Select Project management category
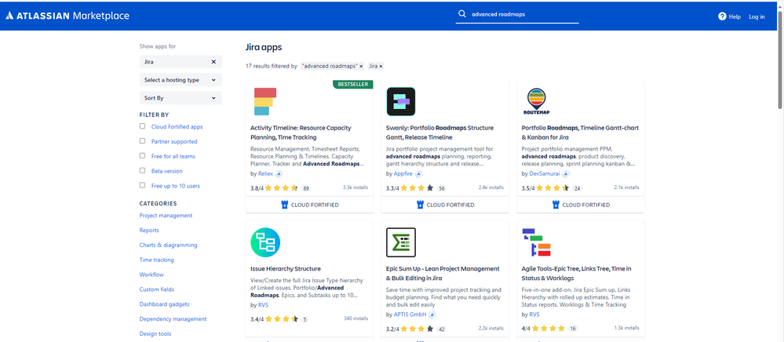This screenshot has width=784, height=342. click(166, 216)
